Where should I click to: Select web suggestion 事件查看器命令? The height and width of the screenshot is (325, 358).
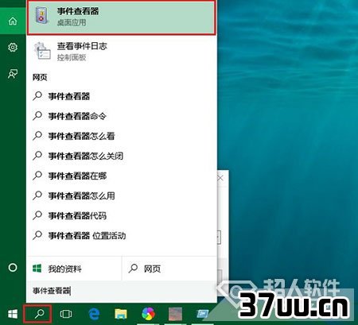(122, 116)
